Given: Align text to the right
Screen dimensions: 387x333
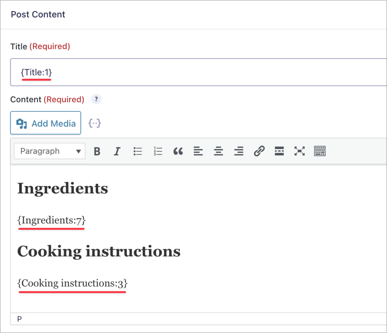Looking at the screenshot, I should (x=239, y=151).
